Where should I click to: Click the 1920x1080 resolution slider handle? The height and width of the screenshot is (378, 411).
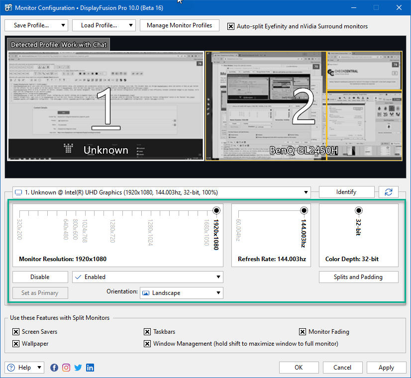[216, 210]
